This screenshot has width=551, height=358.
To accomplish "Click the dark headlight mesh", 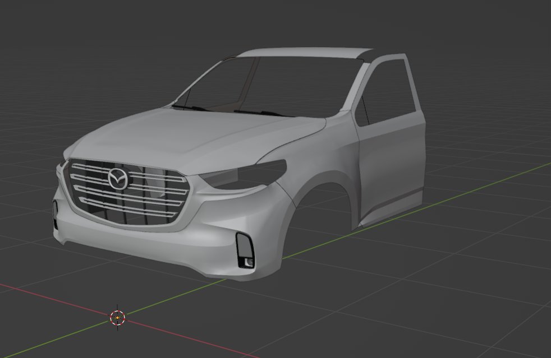I will [245, 174].
